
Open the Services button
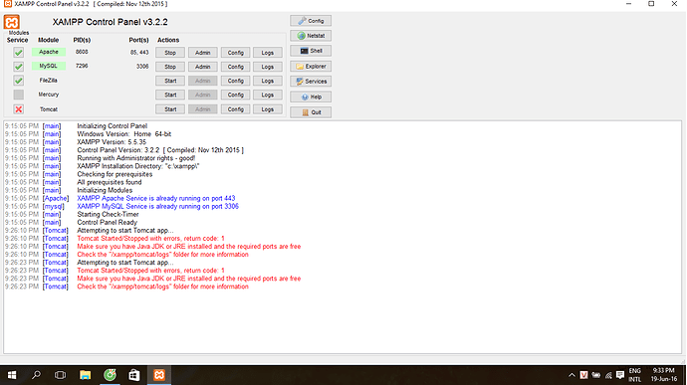pos(311,82)
